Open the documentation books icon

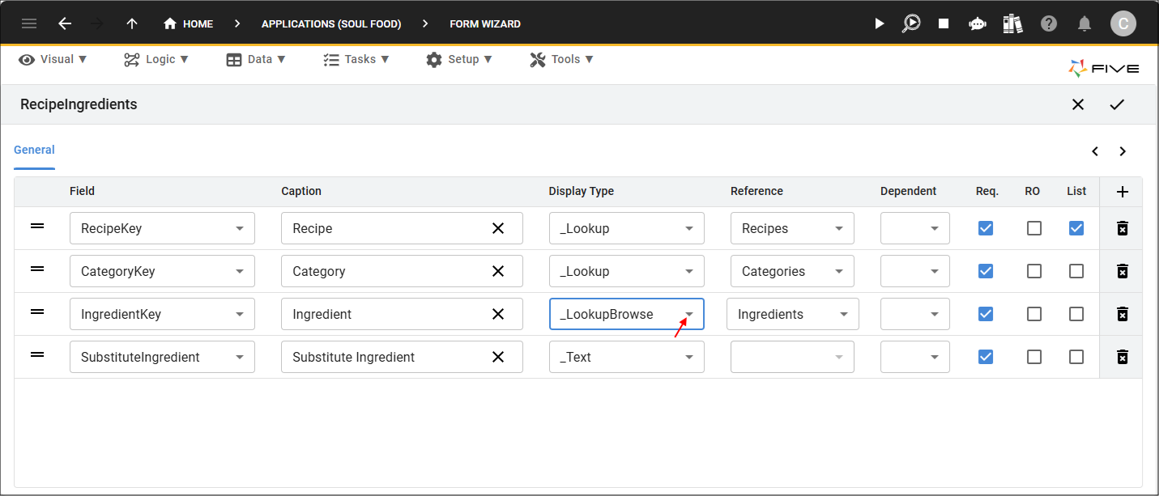point(1012,23)
